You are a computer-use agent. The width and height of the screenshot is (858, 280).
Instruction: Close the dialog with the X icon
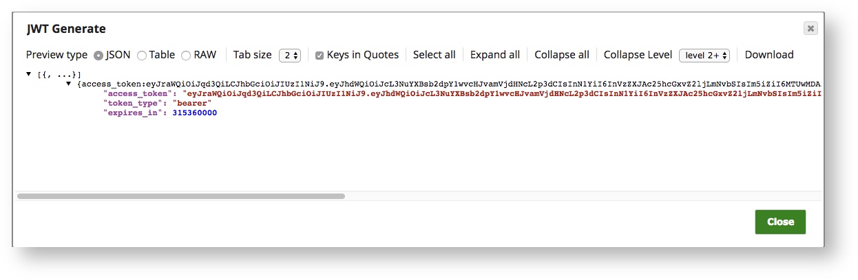tap(810, 28)
